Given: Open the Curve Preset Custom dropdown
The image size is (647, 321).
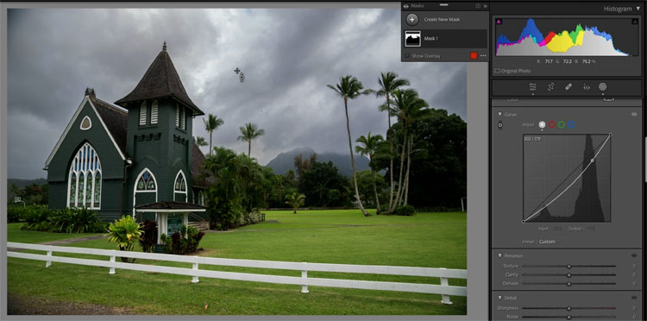Looking at the screenshot, I should coord(547,242).
